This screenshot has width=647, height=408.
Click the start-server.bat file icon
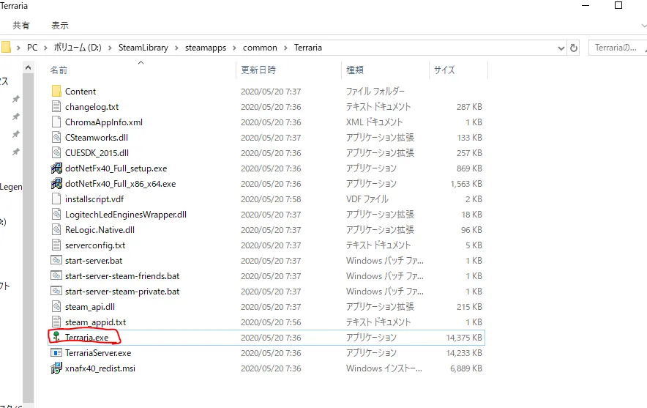(x=56, y=261)
